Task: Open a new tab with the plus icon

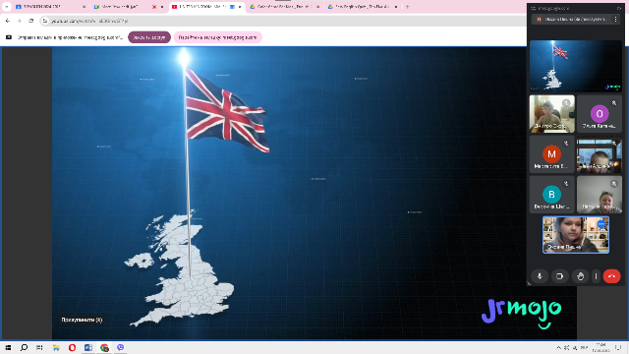Action: pyautogui.click(x=408, y=7)
